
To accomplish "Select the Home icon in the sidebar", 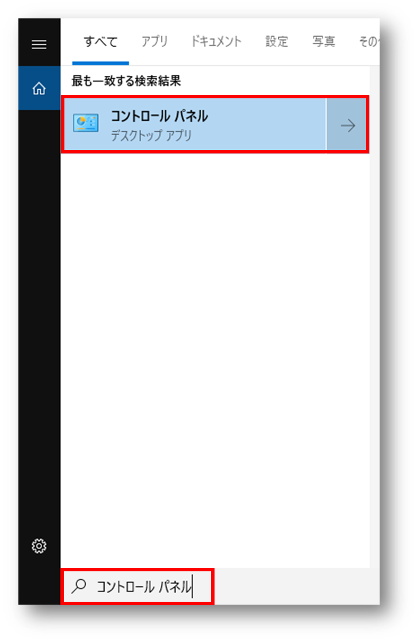I will click(39, 88).
